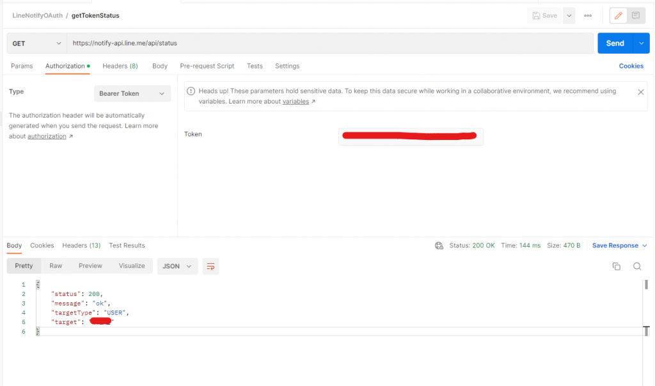Open the comments icon
The height and width of the screenshot is (386, 655).
pyautogui.click(x=636, y=15)
